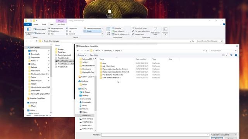Refresh the Origin folder in the dialog

(207, 51)
